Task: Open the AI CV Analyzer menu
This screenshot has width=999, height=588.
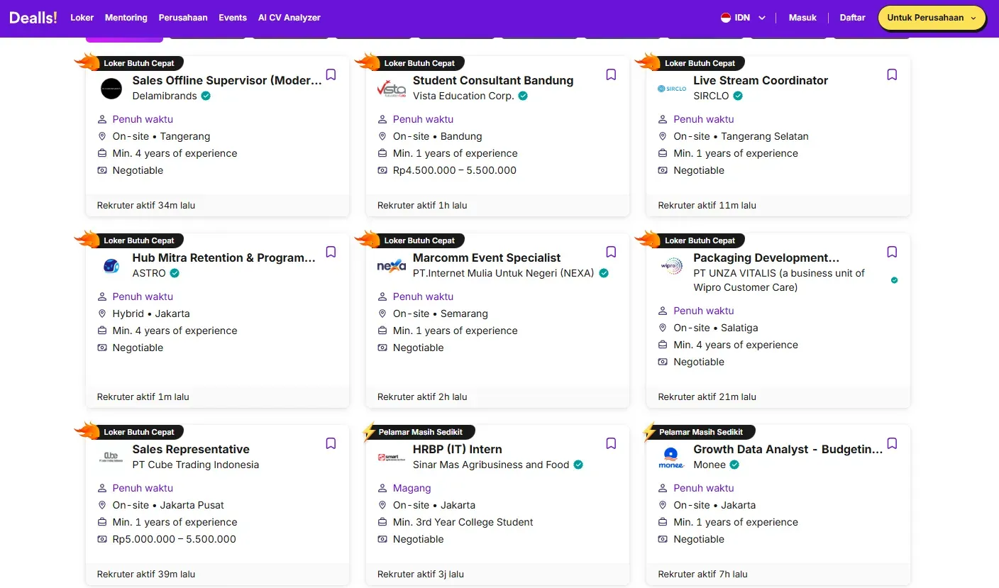Action: coord(289,18)
